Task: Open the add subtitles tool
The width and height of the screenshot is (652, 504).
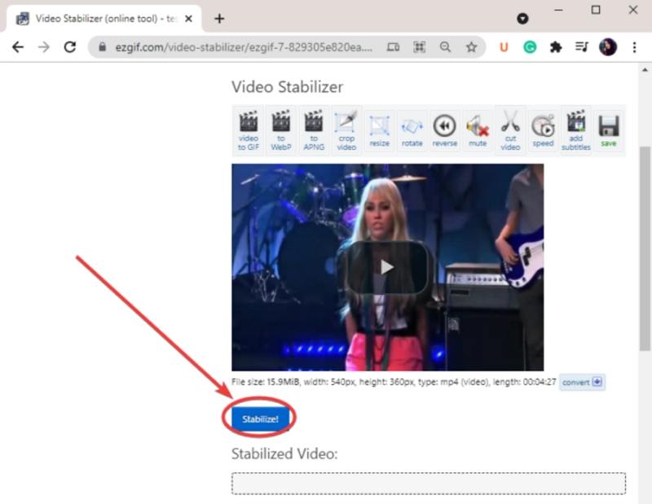Action: point(575,130)
